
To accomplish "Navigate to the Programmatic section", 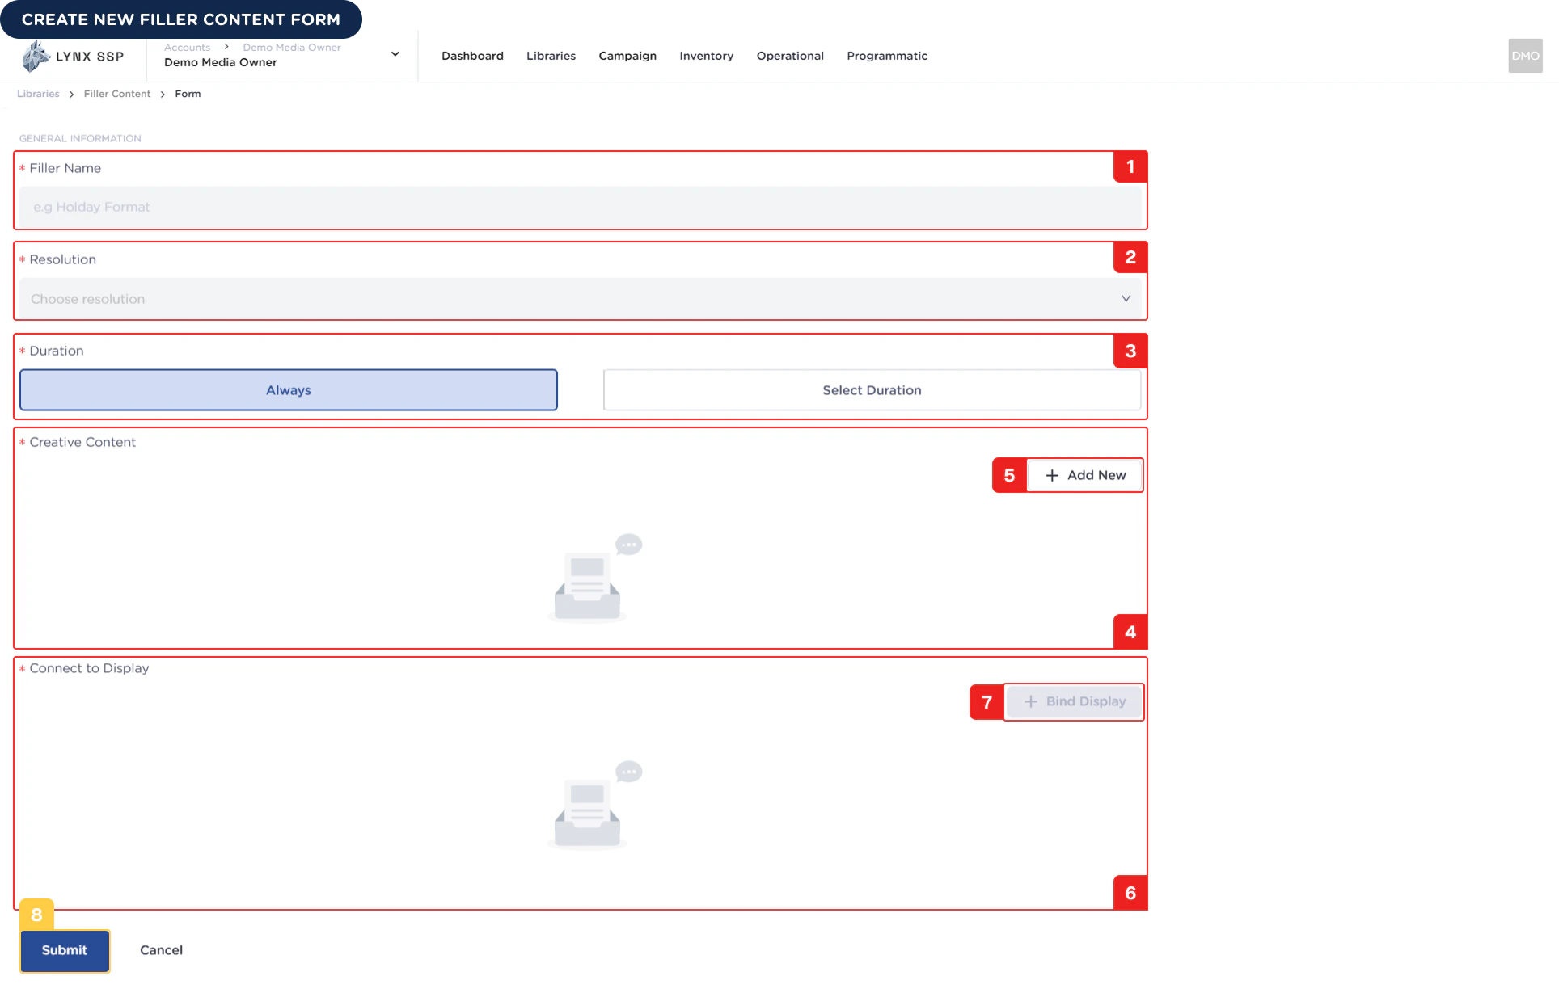I will pyautogui.click(x=887, y=56).
